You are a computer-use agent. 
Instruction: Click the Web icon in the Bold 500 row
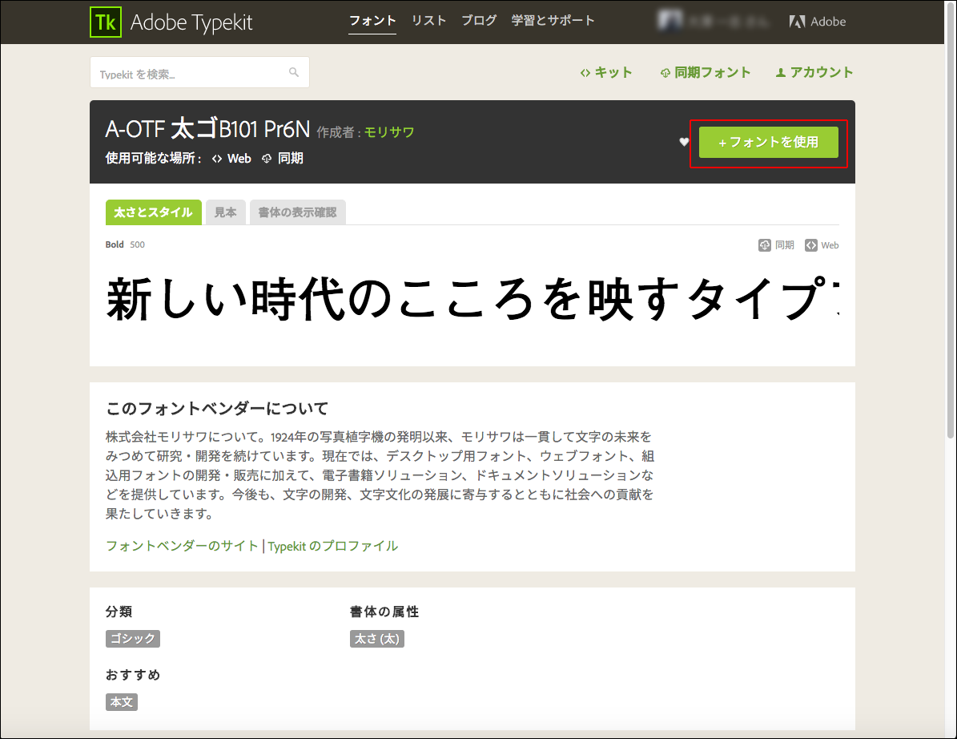pos(810,245)
